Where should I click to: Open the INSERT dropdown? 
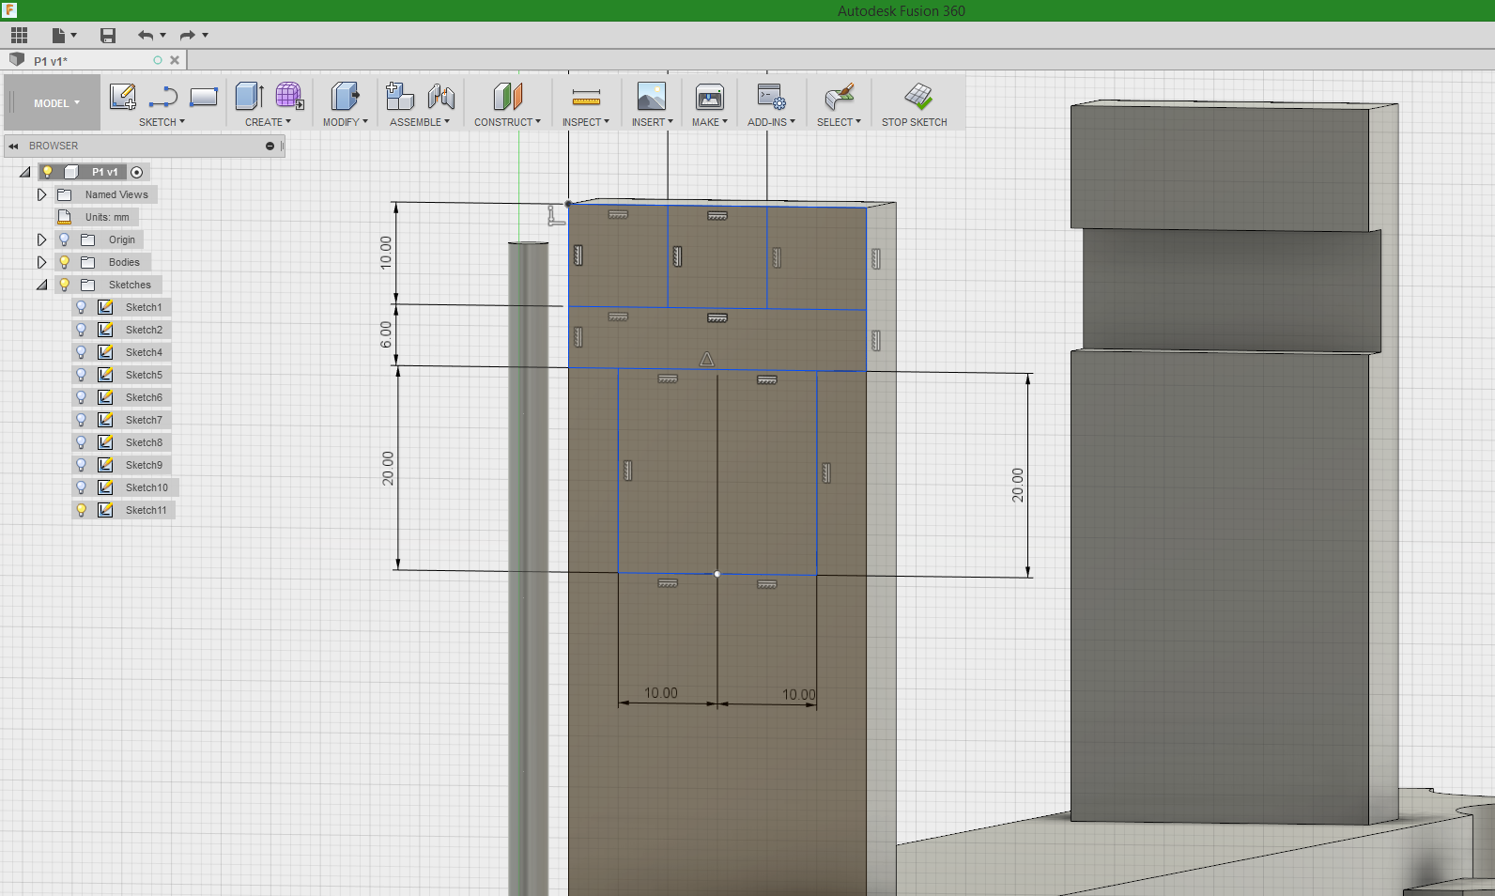652,122
